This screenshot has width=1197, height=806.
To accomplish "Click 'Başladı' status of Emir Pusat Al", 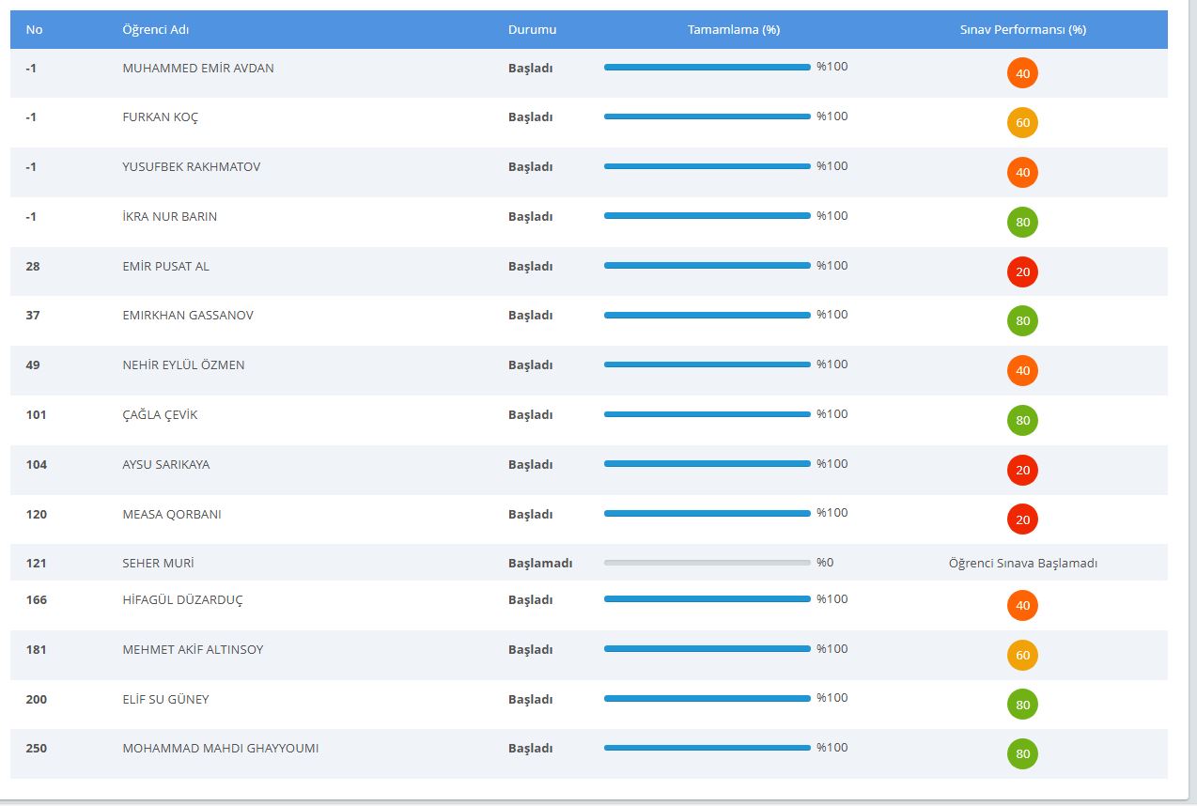I will pyautogui.click(x=531, y=267).
